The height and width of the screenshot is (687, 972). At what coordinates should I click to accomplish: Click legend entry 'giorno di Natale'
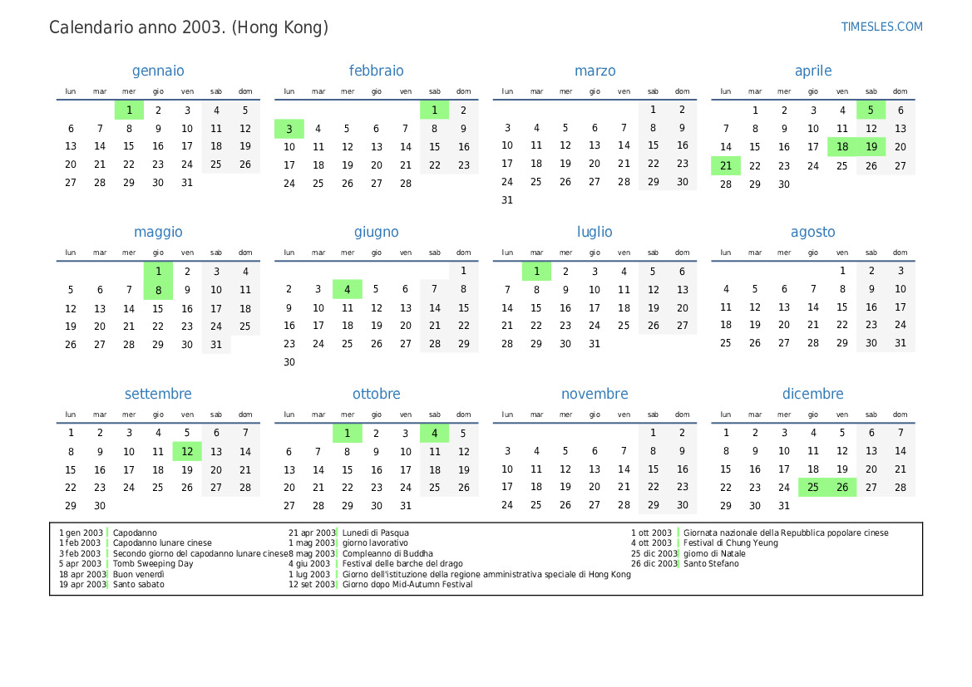point(714,554)
